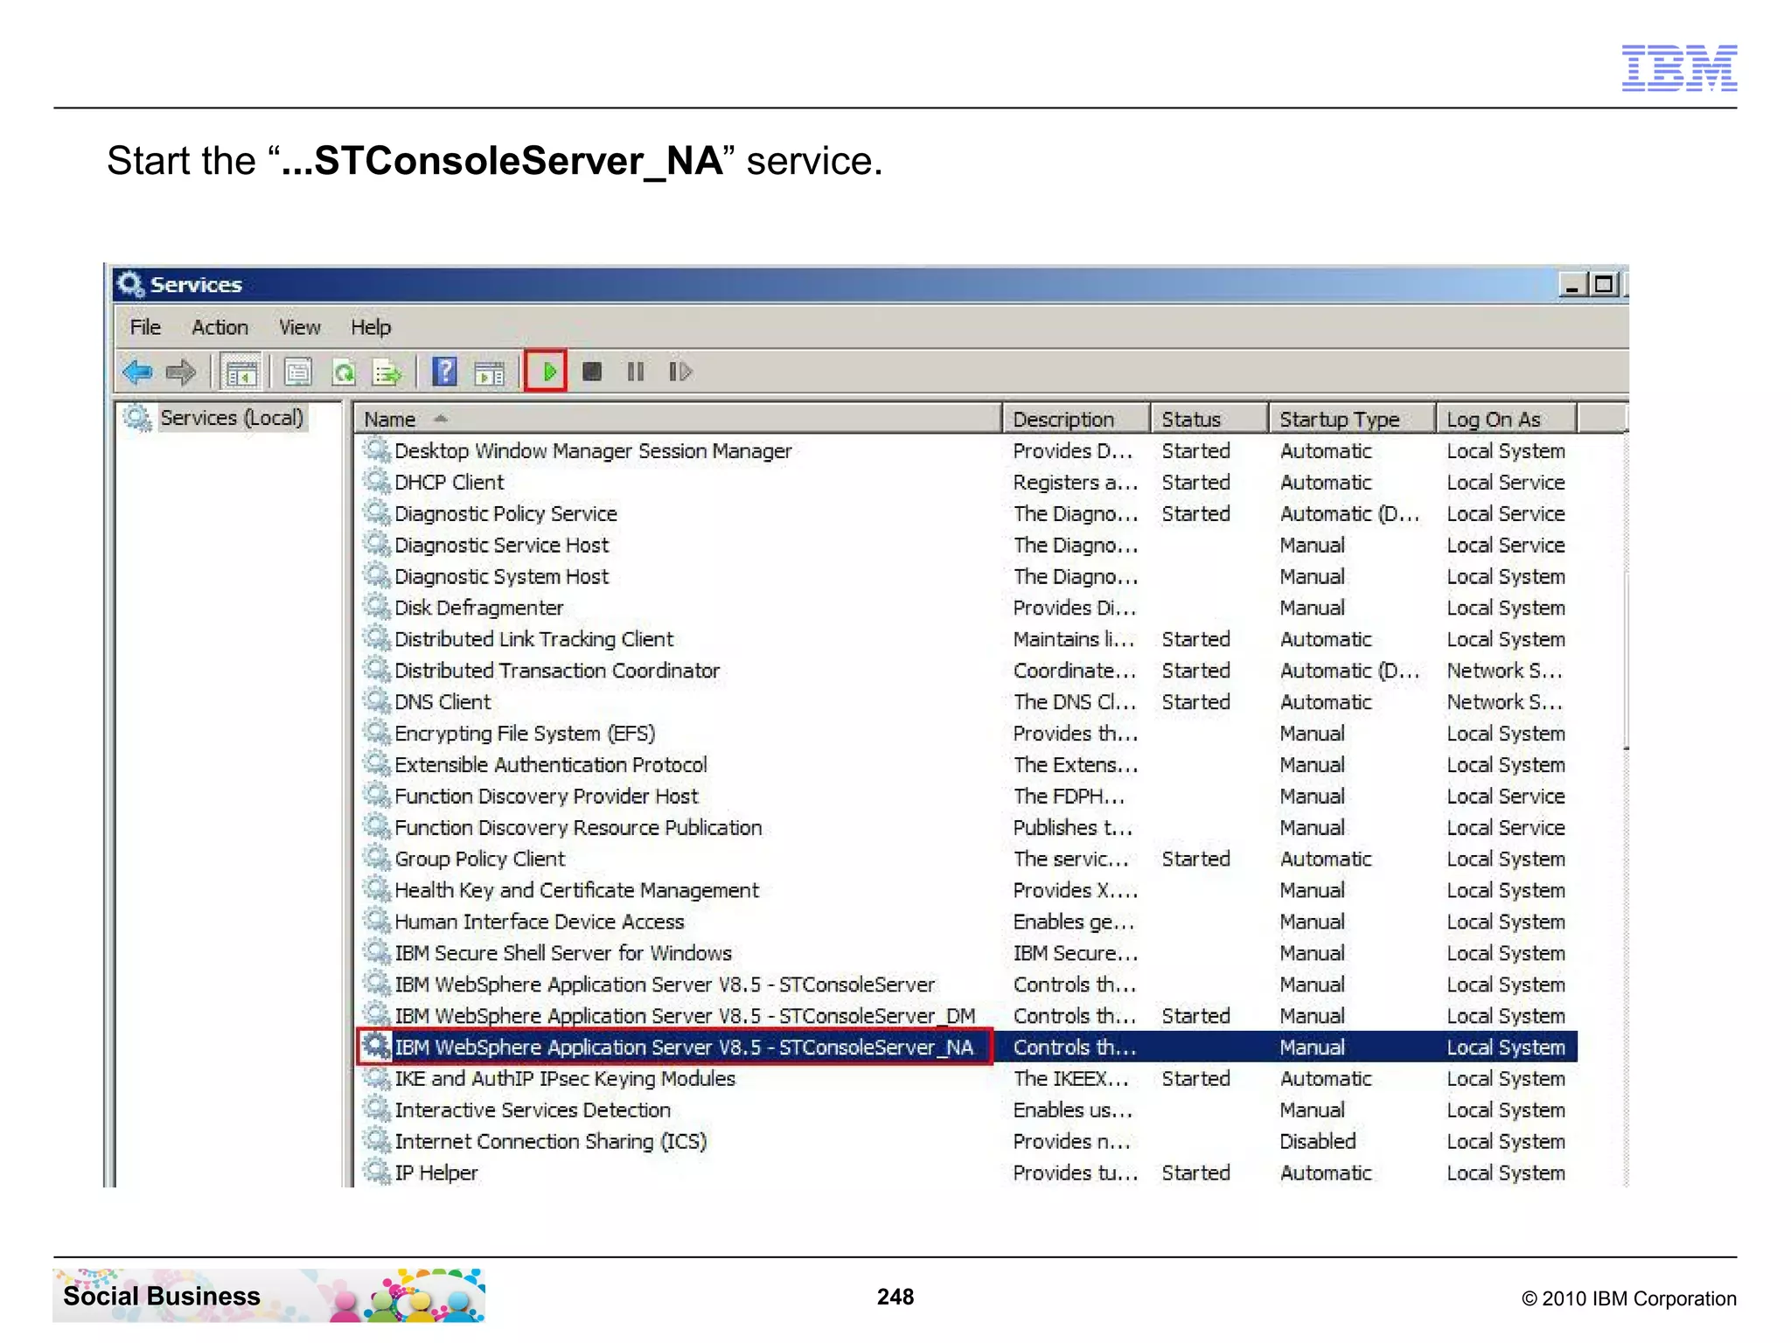Toggle the Show/Hide Action Pane icon
The image size is (1791, 1343).
click(x=490, y=373)
